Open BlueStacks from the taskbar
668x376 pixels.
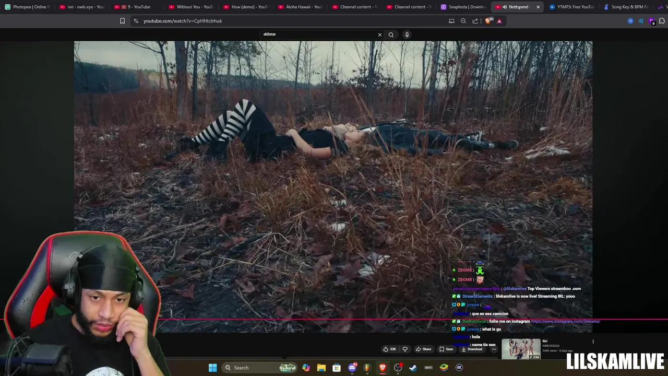(x=444, y=368)
